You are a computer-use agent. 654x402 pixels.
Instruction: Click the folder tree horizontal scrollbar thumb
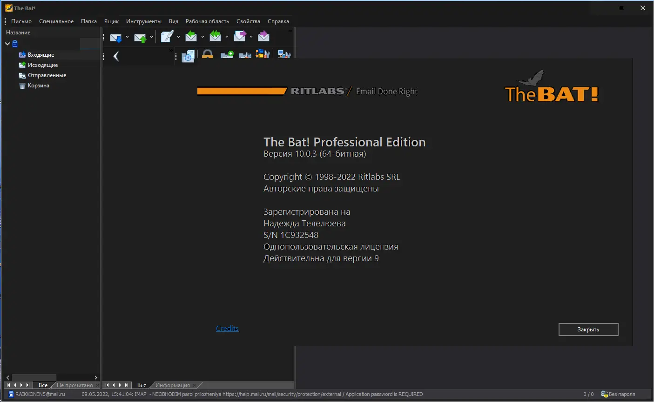pos(34,377)
